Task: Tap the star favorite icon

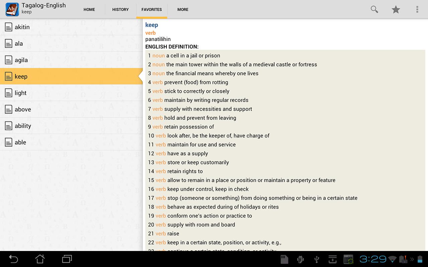Action: click(x=396, y=9)
